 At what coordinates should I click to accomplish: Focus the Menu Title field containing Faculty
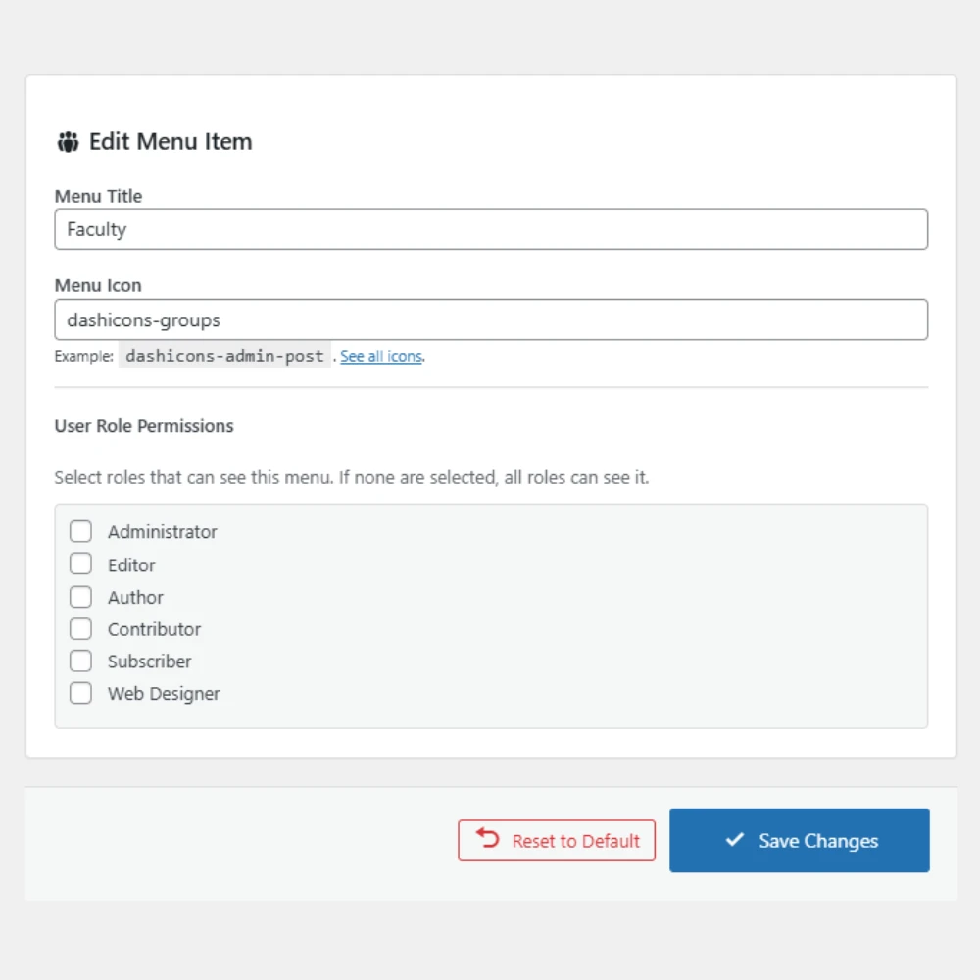490,229
